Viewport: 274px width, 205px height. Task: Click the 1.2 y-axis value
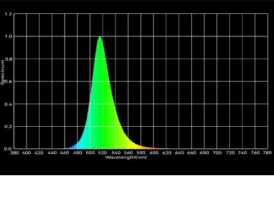[x=8, y=14]
